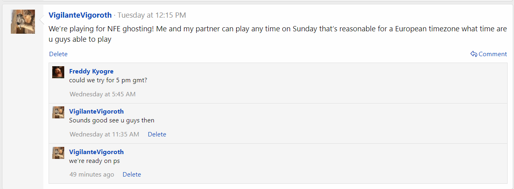Click the "Wednesday at 5:45 AM" timestamp
Screen dimensions: 514x189
102,94
